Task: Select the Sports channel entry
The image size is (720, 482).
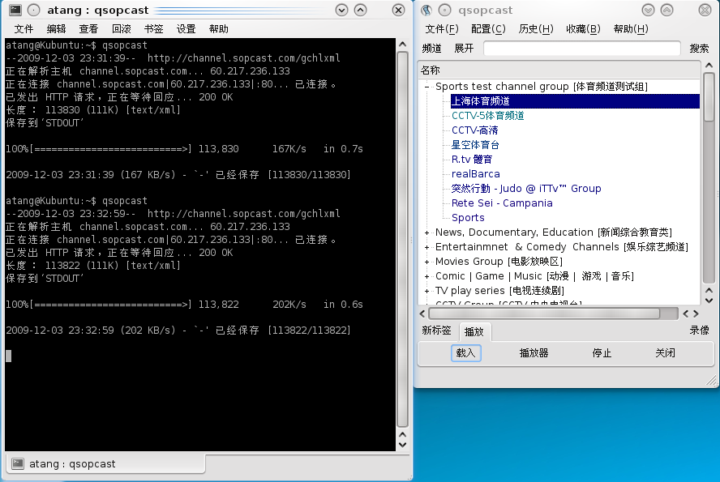Action: click(x=468, y=218)
